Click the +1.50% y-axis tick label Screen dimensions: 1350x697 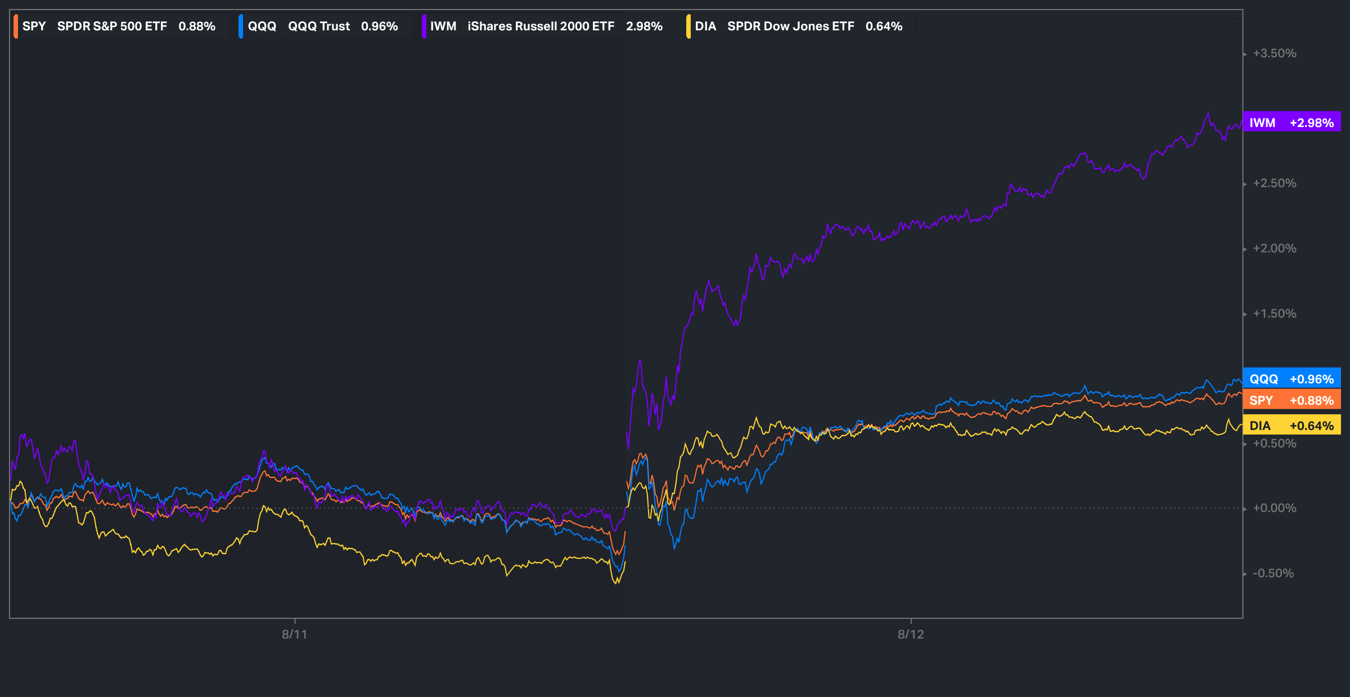[x=1274, y=314]
